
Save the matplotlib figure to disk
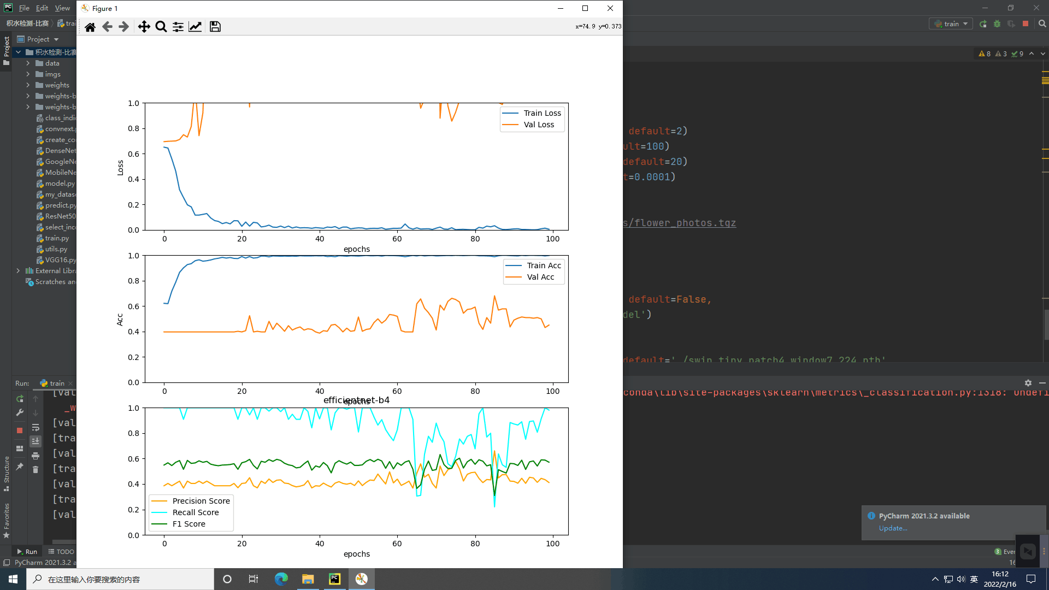(x=215, y=26)
